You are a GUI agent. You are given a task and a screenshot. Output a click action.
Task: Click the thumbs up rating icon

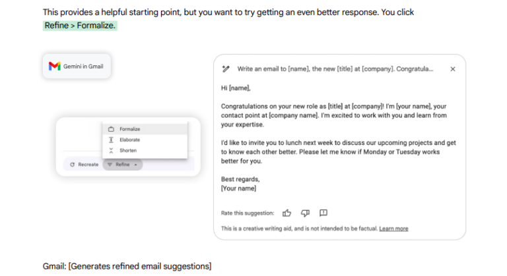287,213
